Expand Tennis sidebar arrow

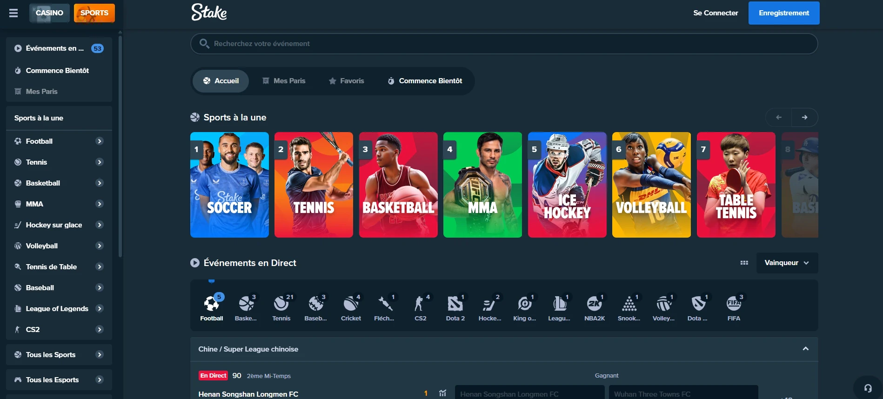click(100, 162)
